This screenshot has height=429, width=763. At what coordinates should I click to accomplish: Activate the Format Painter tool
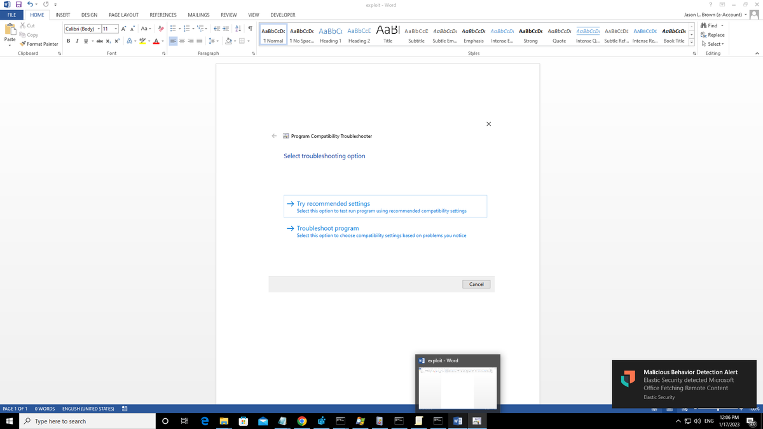click(x=39, y=44)
